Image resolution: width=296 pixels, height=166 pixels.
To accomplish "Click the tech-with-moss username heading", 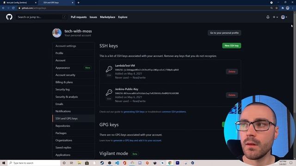I will tap(78, 31).
